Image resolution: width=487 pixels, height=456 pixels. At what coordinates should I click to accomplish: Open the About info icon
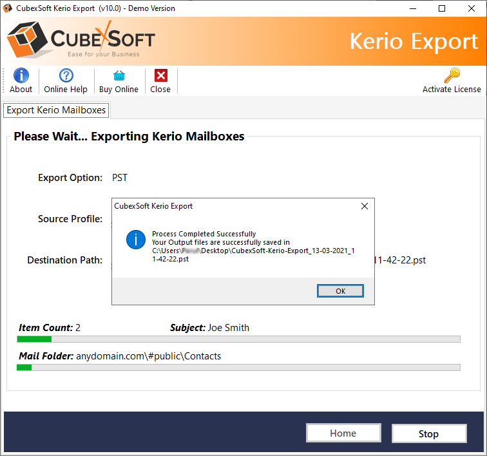pyautogui.click(x=21, y=75)
